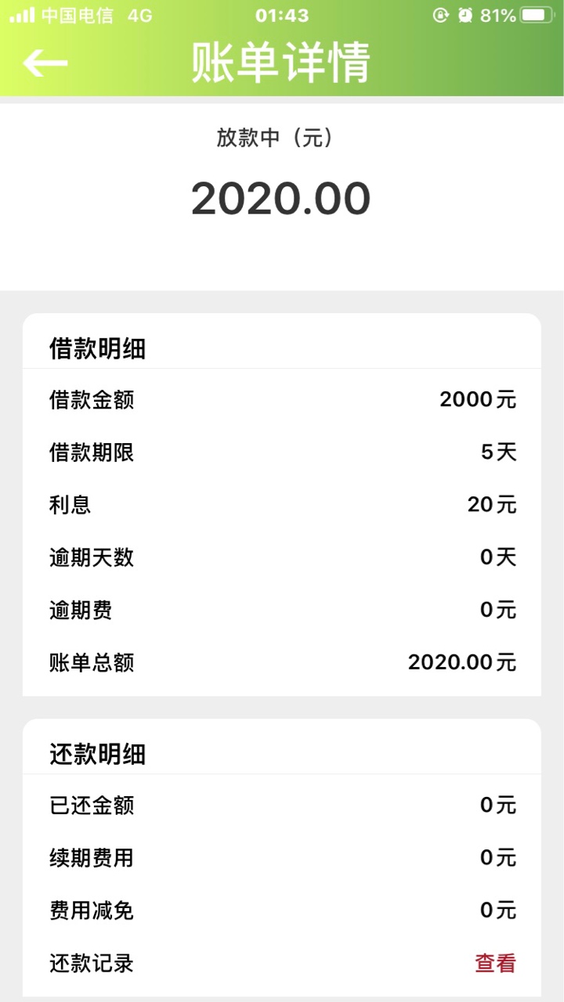The image size is (564, 1002).
Task: Tap the alarm clock status icon
Action: pyautogui.click(x=465, y=15)
